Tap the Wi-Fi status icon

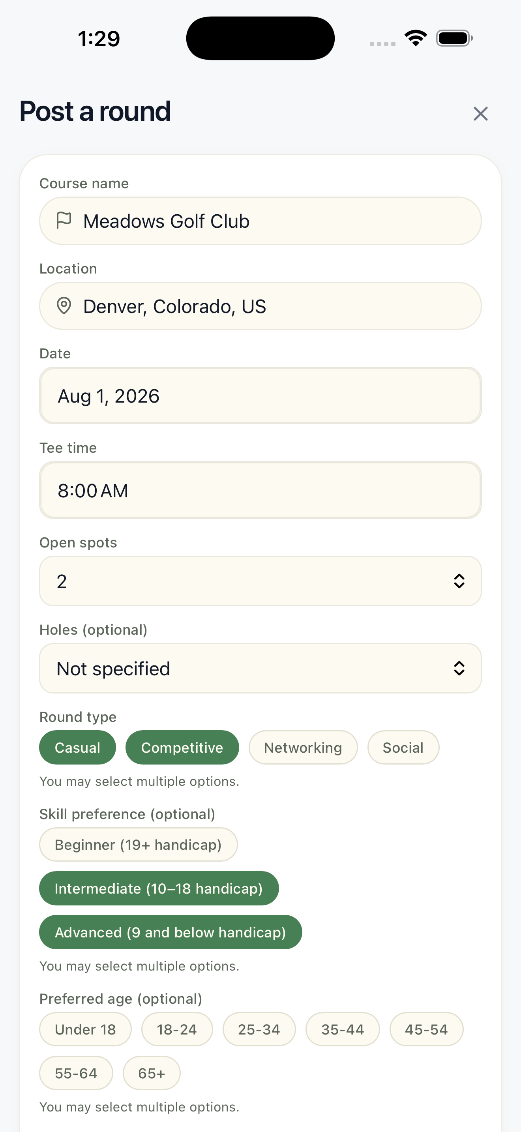[x=416, y=38]
